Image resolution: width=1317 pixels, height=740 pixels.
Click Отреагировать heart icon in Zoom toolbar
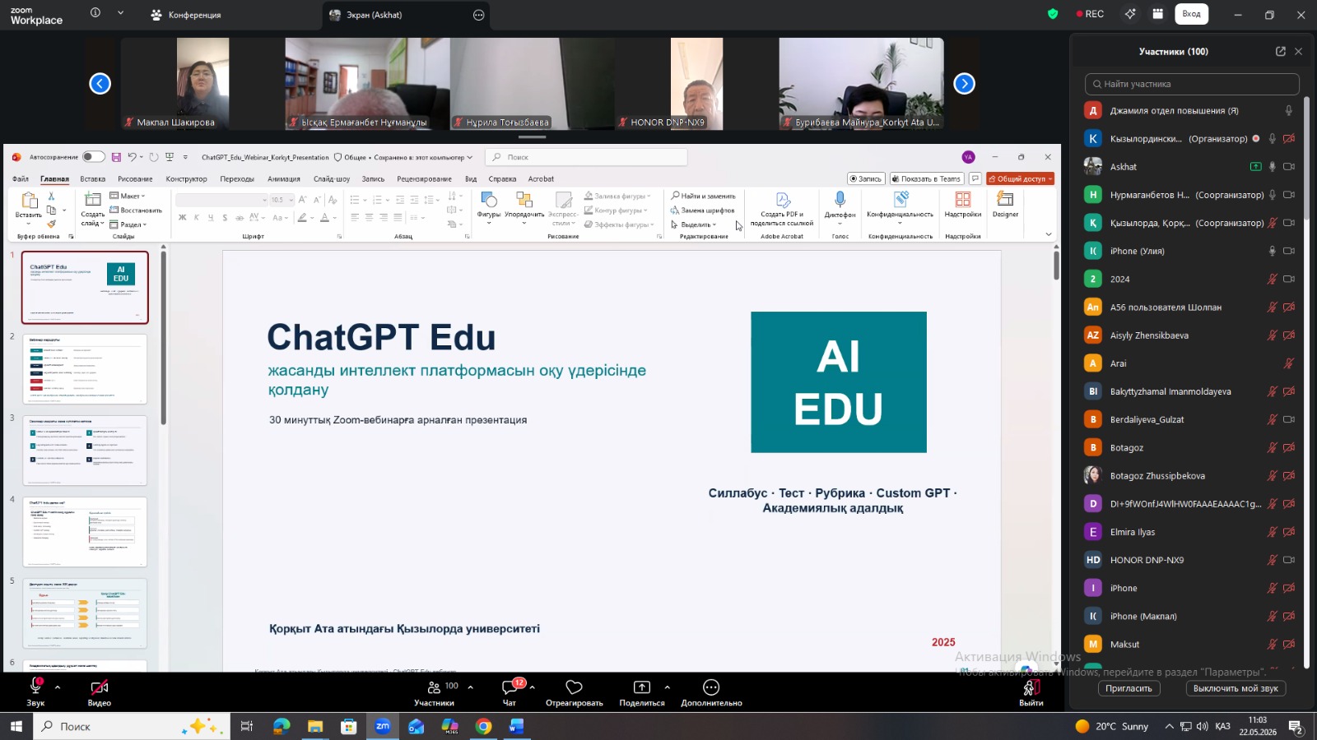tap(575, 687)
